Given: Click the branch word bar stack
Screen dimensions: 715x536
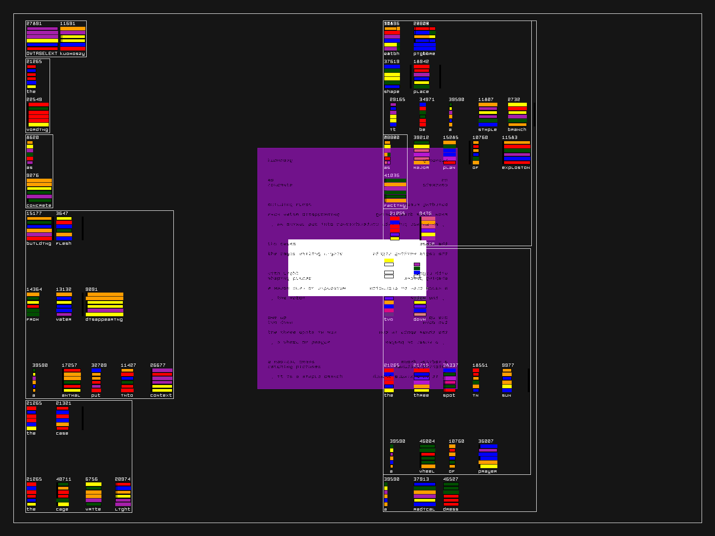Looking at the screenshot, I should pyautogui.click(x=517, y=114).
